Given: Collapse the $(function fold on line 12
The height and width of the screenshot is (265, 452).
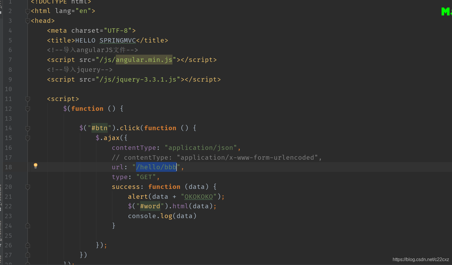Looking at the screenshot, I should [x=28, y=109].
